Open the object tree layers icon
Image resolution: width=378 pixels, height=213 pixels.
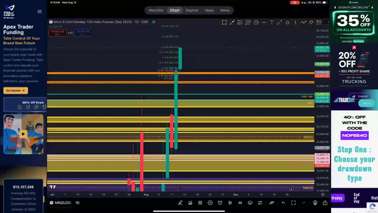[250, 203]
